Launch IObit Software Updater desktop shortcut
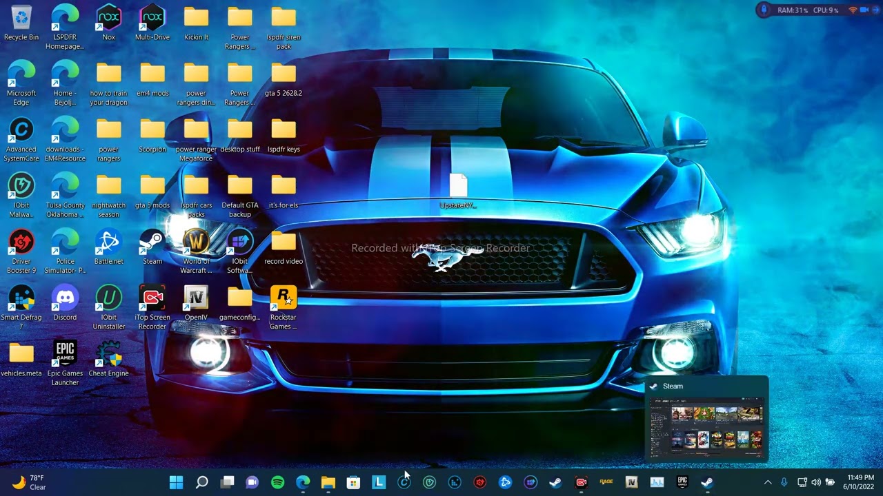The width and height of the screenshot is (883, 496). click(240, 251)
